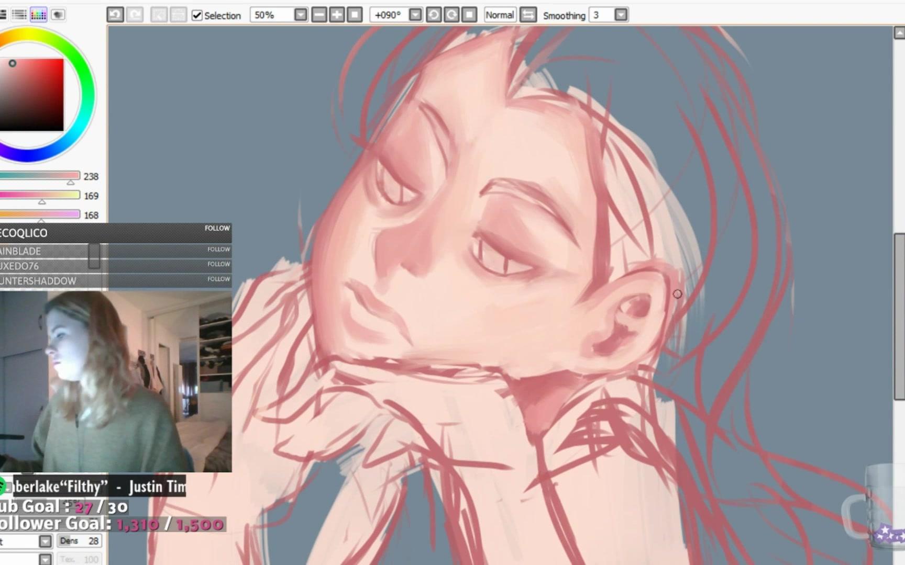Open the +090° rotation angle dropdown

[415, 15]
